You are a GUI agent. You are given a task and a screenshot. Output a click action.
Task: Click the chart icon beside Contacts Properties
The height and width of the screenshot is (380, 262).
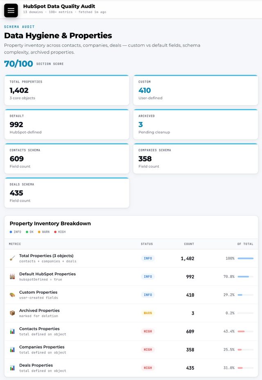tap(12, 331)
